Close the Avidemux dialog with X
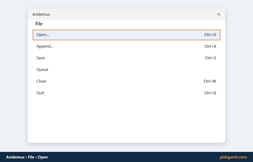The width and height of the screenshot is (253, 162). click(x=219, y=14)
